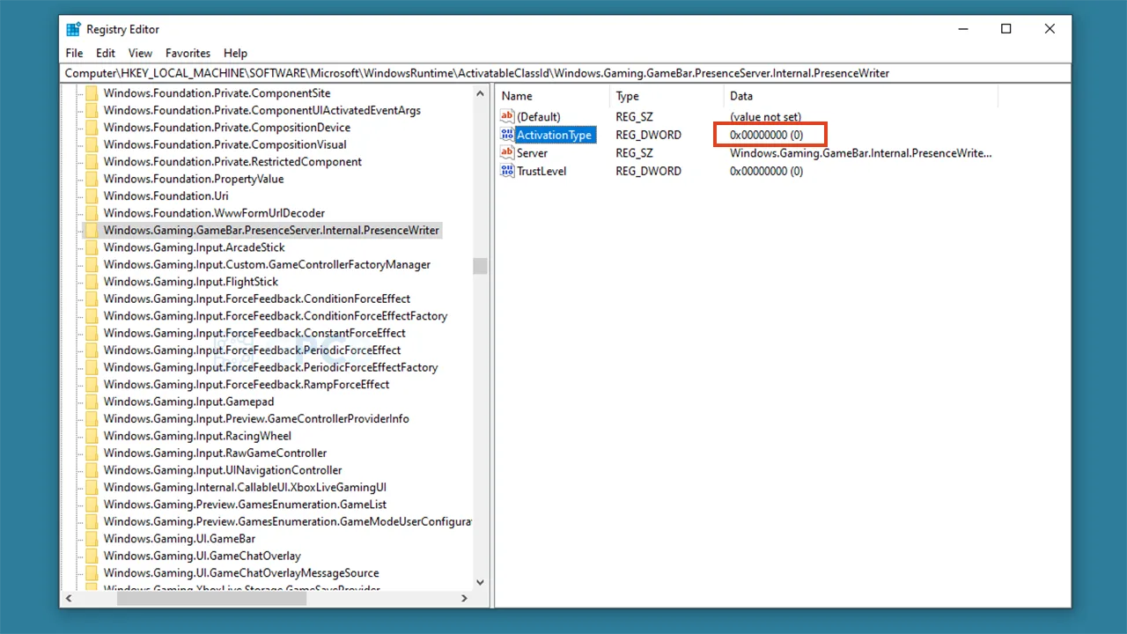Click the folder icon for ForceFeedback.ConstantForceEffect
Viewport: 1127px width, 634px height.
[x=92, y=334]
